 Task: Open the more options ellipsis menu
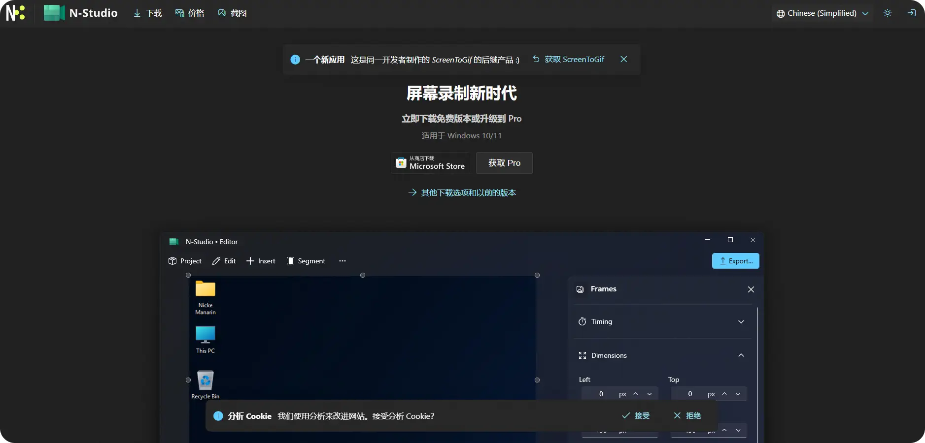click(x=343, y=261)
